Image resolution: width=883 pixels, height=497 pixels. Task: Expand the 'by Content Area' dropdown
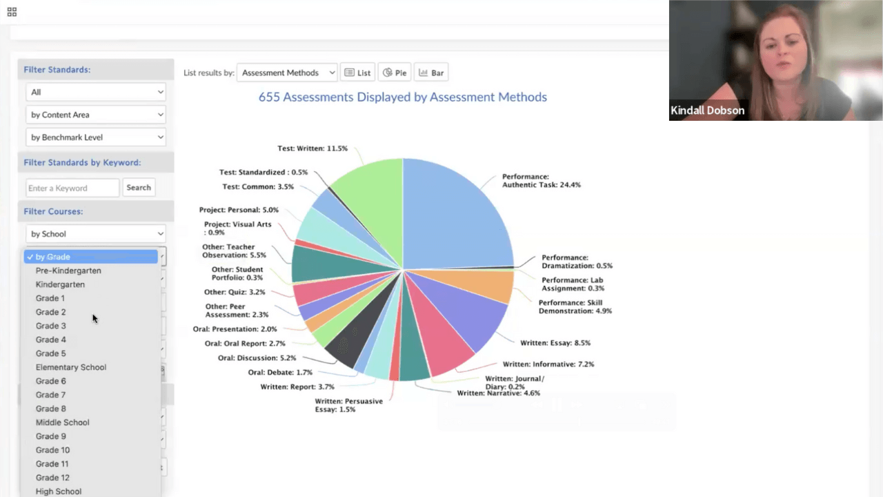coord(96,115)
